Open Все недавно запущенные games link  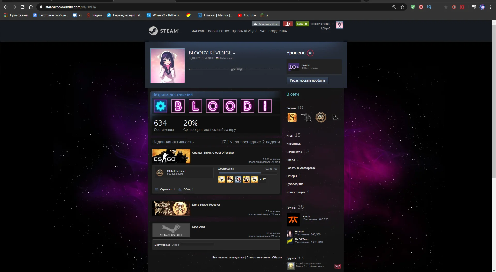click(x=228, y=258)
